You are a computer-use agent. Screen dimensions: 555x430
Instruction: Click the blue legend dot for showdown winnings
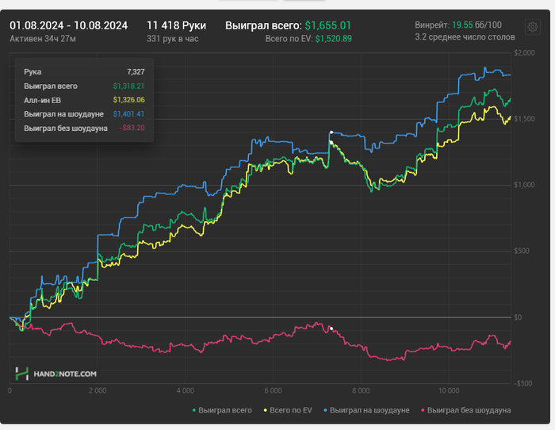pos(326,410)
